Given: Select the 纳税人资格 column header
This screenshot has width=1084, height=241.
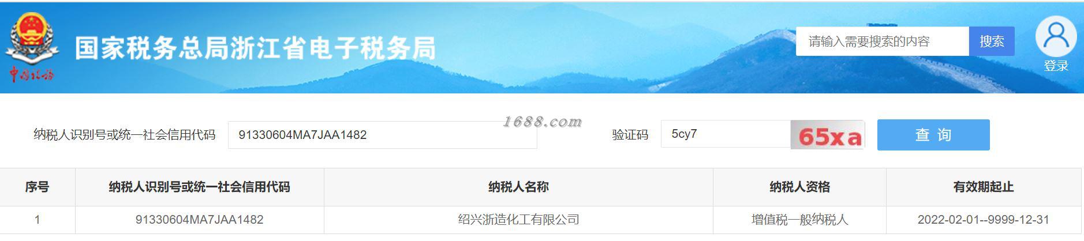Looking at the screenshot, I should (x=799, y=187).
